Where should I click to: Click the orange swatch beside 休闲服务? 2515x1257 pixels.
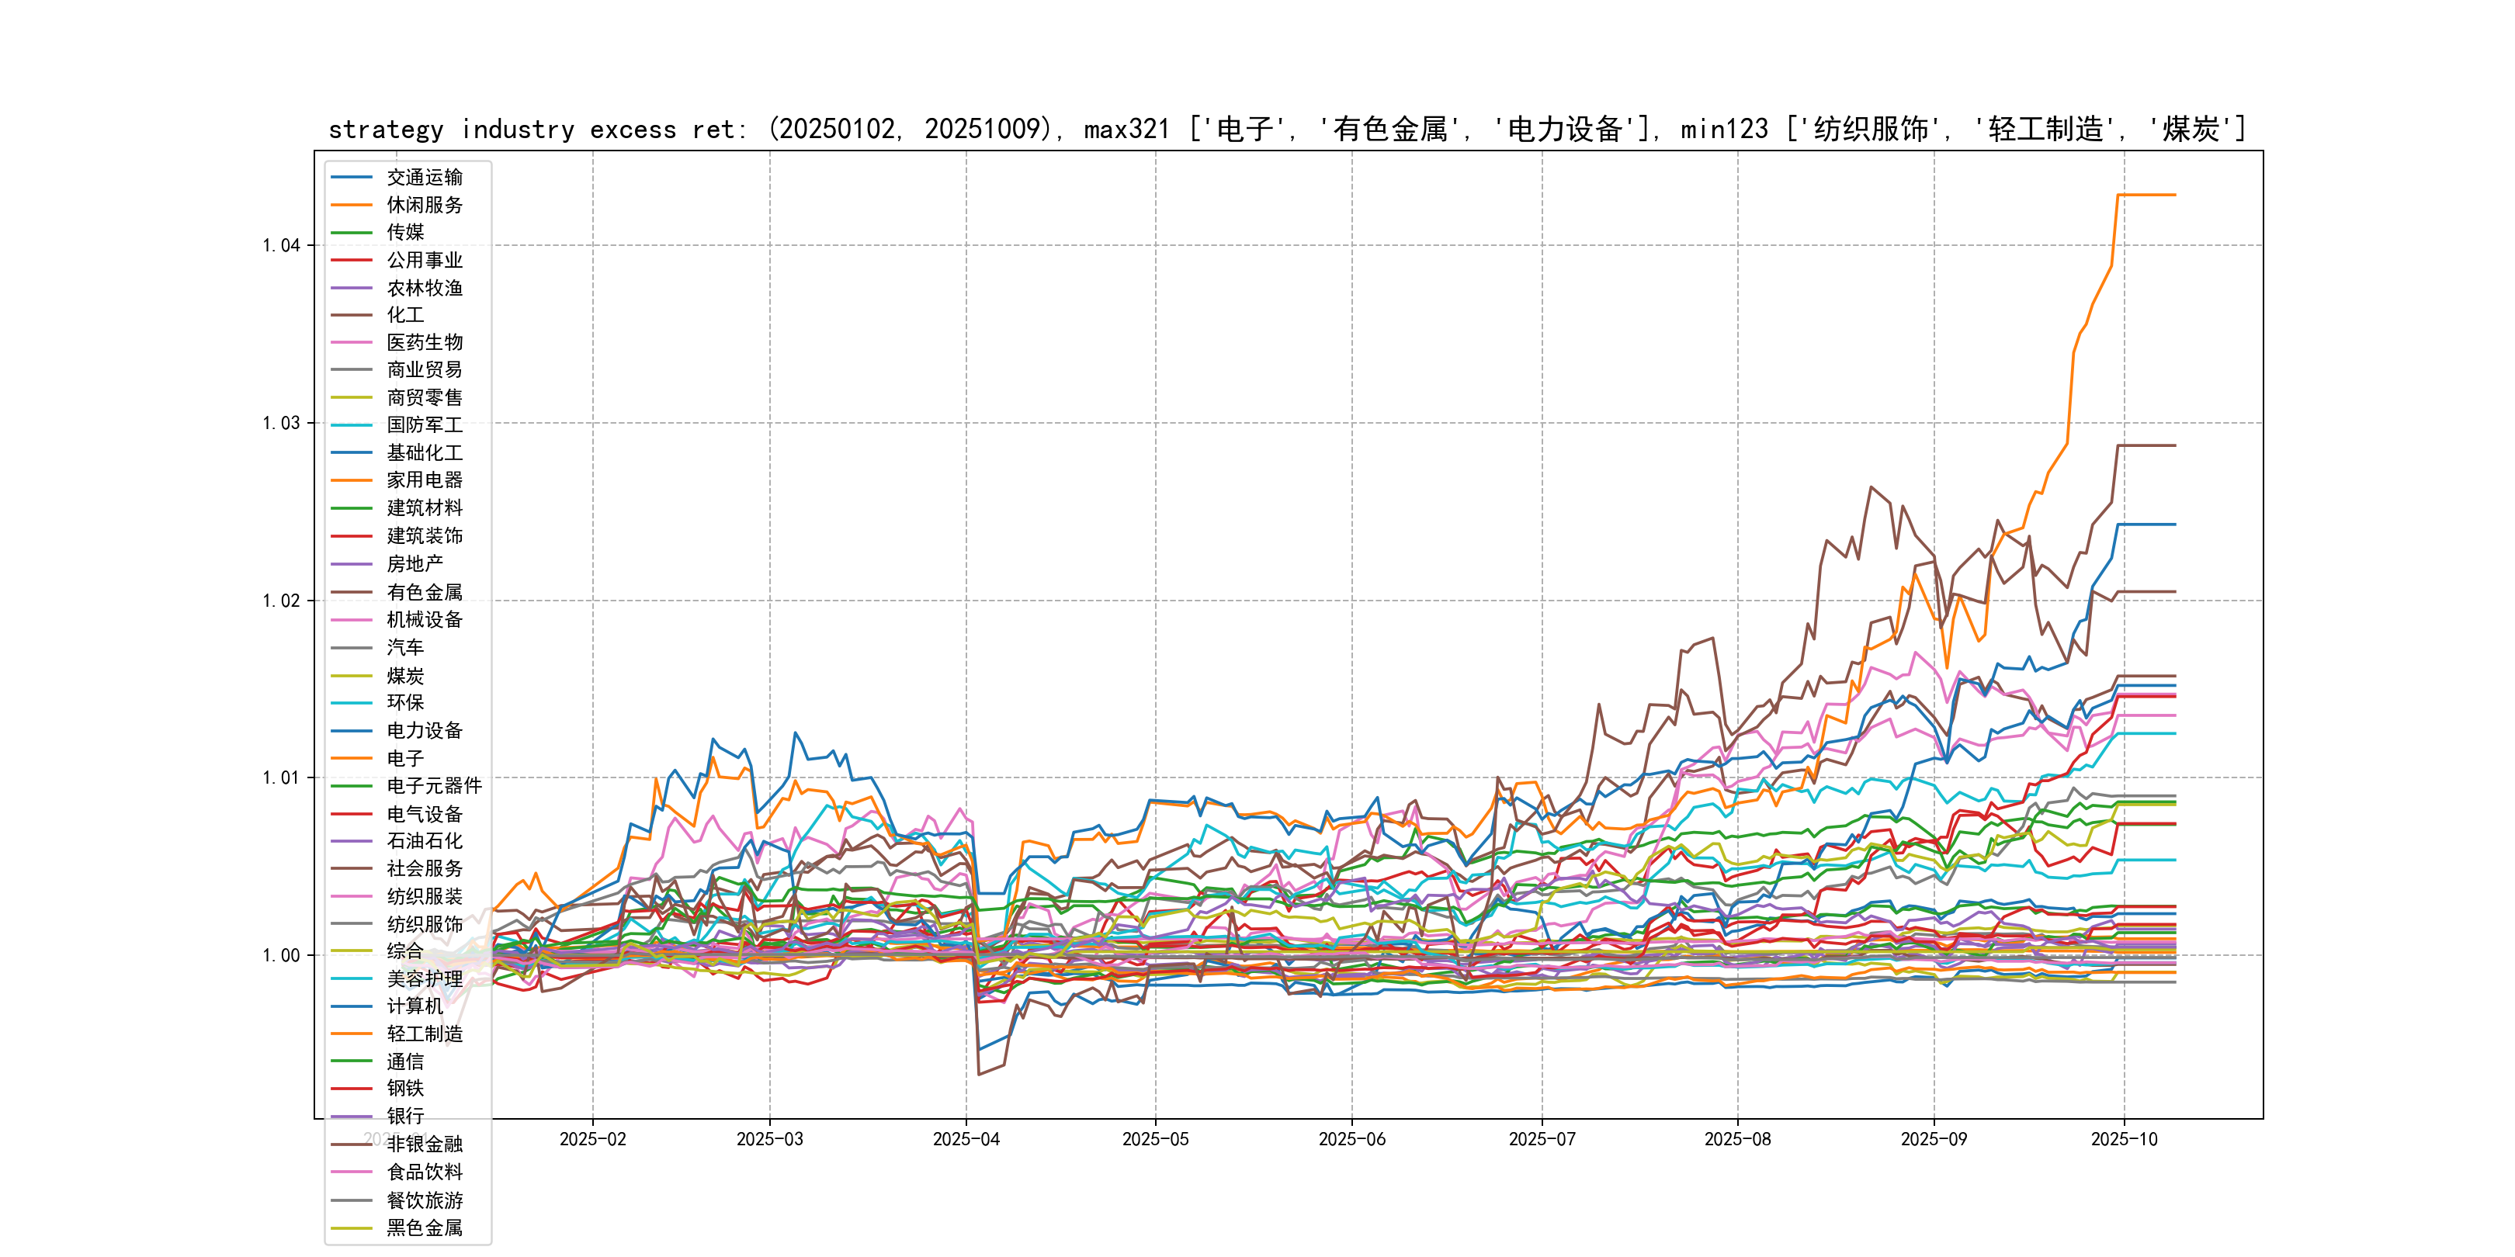(x=352, y=205)
